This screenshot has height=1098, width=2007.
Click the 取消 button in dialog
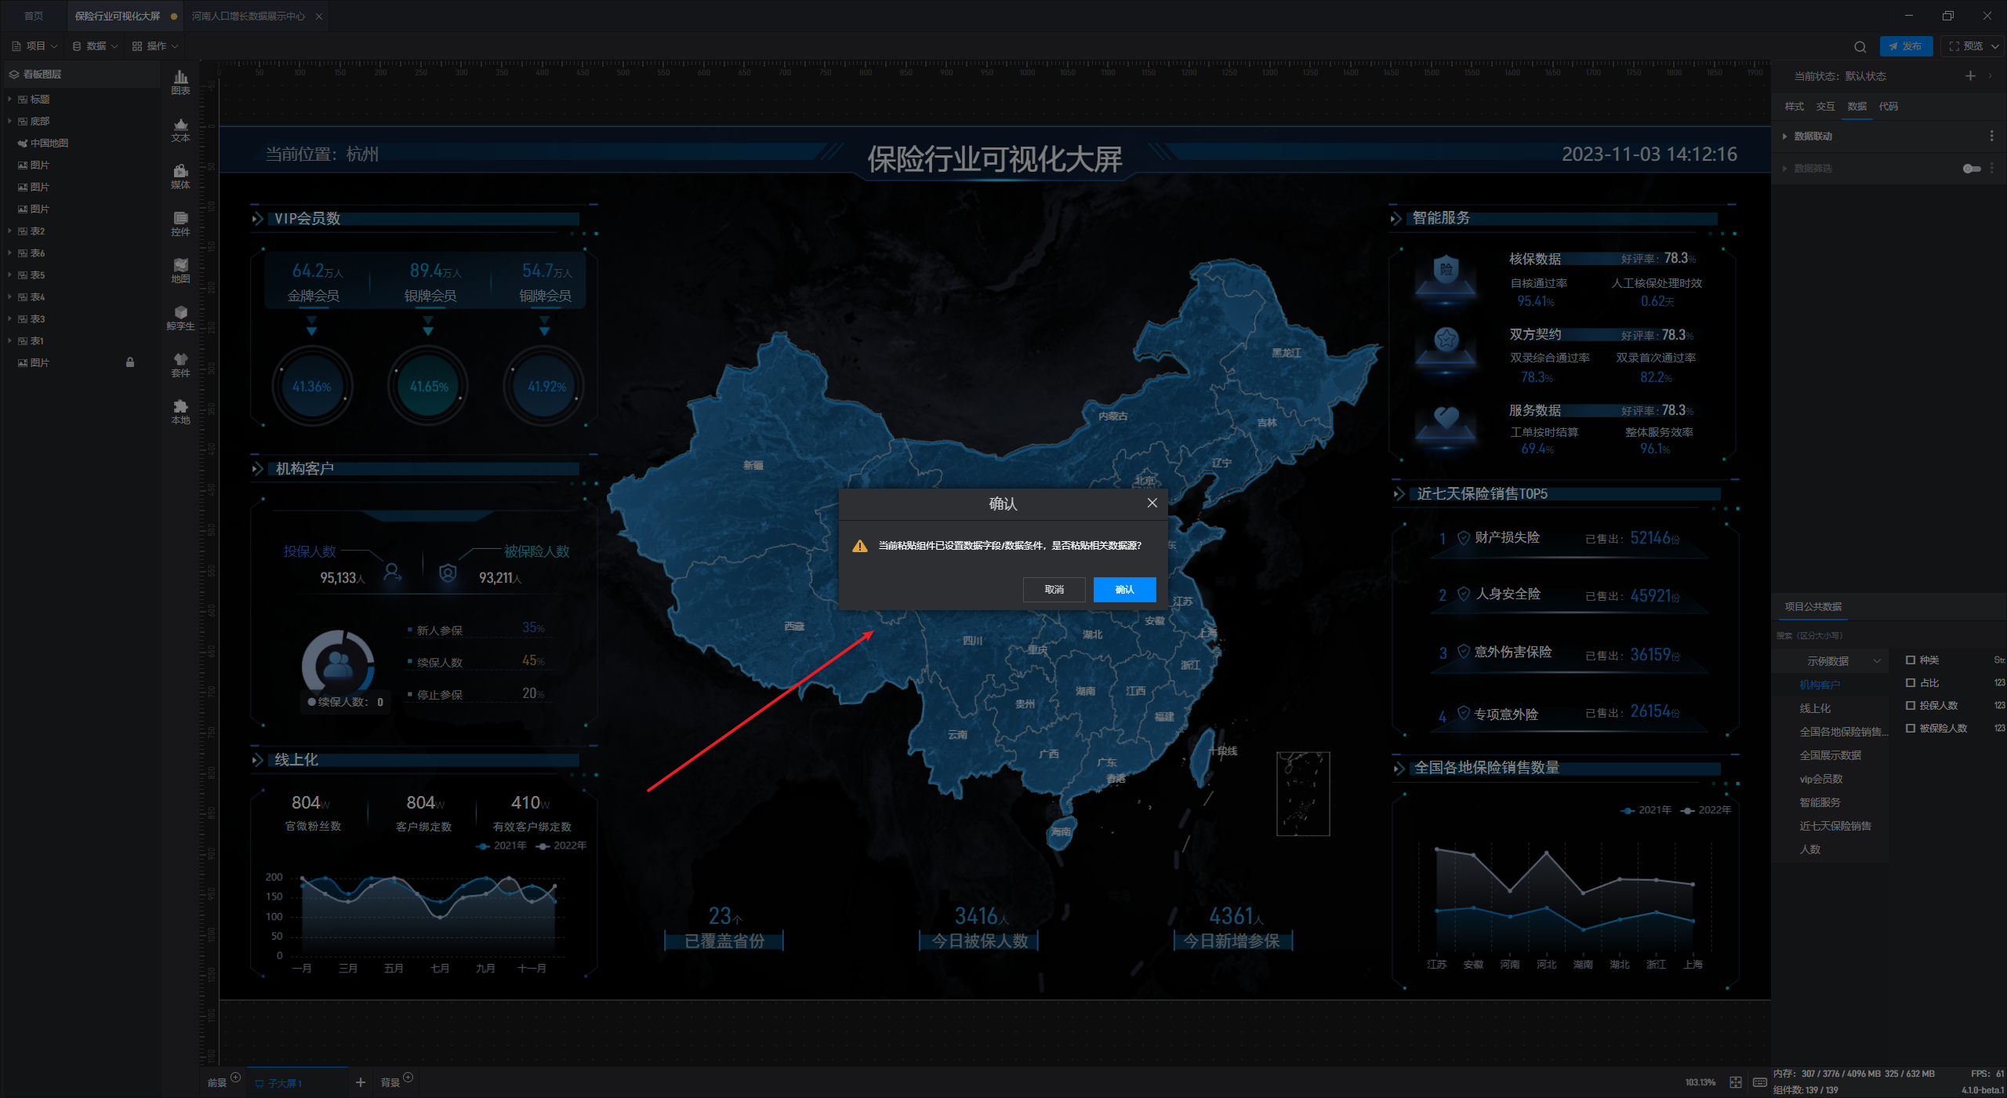tap(1054, 589)
